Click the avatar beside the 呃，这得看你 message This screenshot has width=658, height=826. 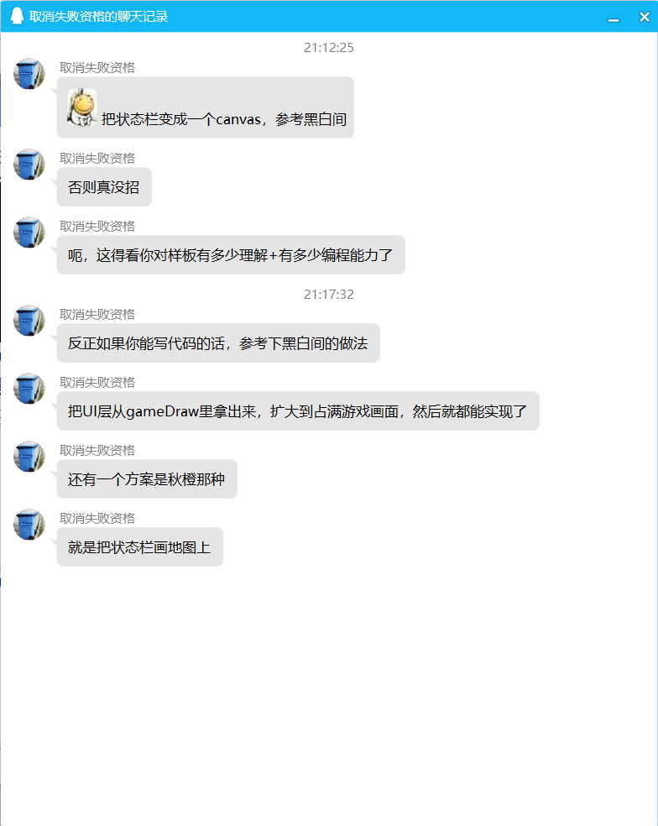(29, 233)
